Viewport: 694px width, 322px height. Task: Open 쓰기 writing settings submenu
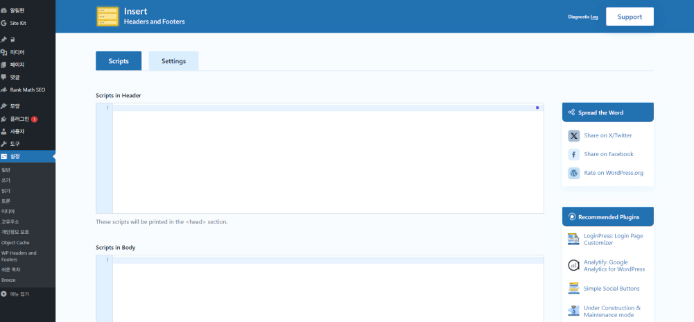click(6, 180)
